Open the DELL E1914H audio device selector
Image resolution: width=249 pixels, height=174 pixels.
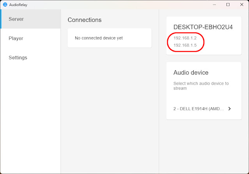pyautogui.click(x=199, y=108)
